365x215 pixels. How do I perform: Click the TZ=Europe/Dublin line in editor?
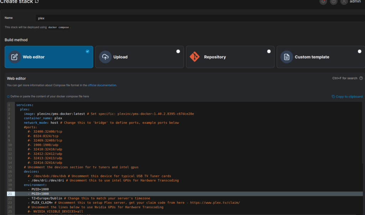[46, 198]
